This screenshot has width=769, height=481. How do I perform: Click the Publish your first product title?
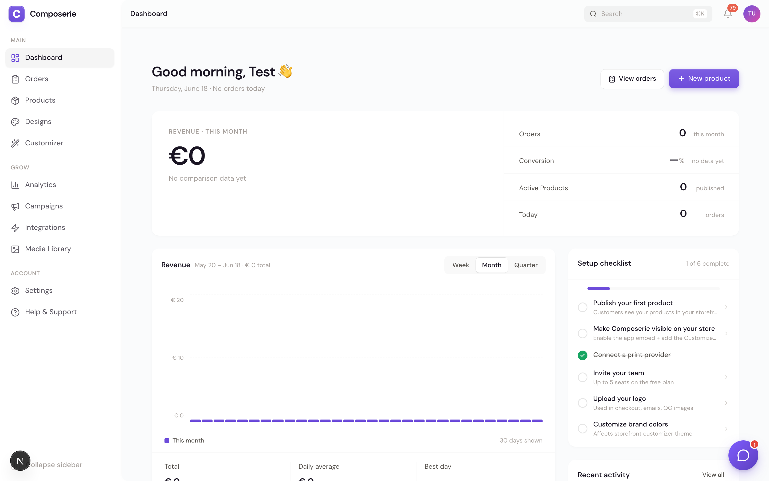[633, 303]
